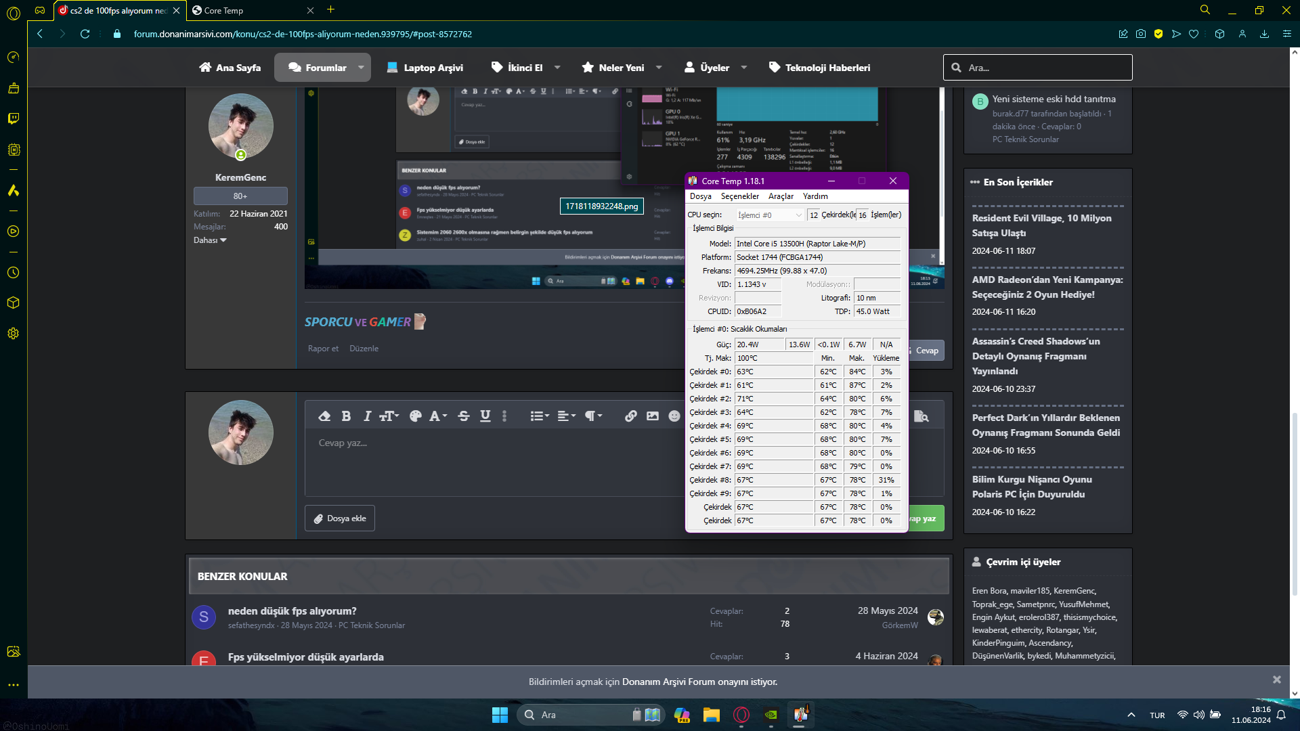Click the forum search Ara field
The width and height of the screenshot is (1300, 731).
coord(1037,68)
